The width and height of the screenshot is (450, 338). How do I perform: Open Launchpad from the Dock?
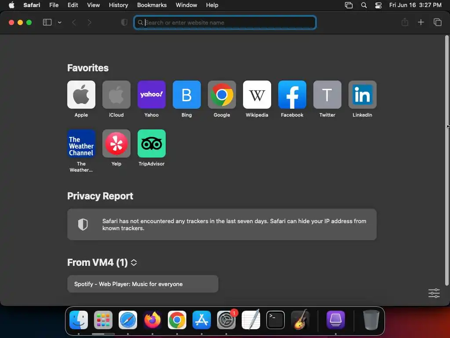point(103,320)
